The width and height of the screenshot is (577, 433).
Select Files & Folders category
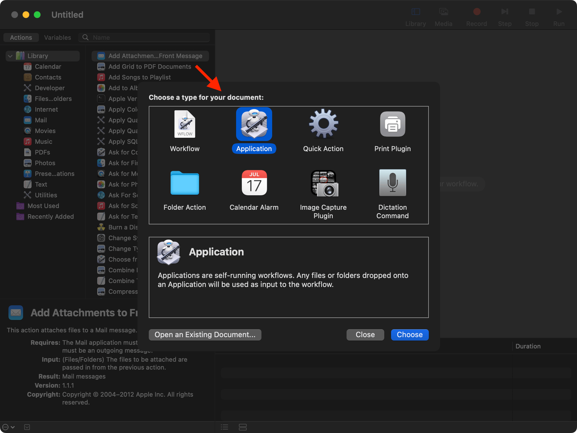point(48,99)
